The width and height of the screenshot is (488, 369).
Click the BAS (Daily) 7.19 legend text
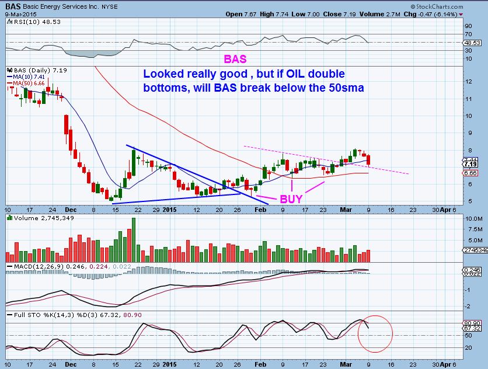point(40,71)
